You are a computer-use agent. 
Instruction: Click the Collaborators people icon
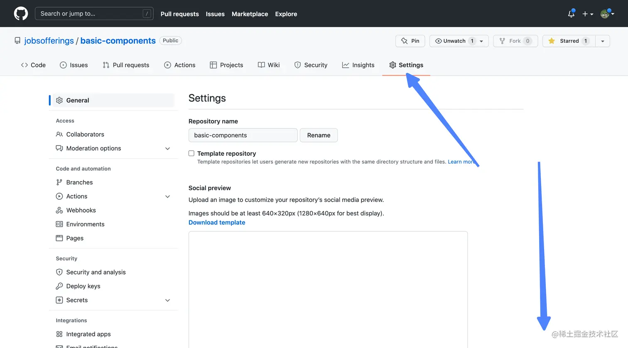[59, 134]
